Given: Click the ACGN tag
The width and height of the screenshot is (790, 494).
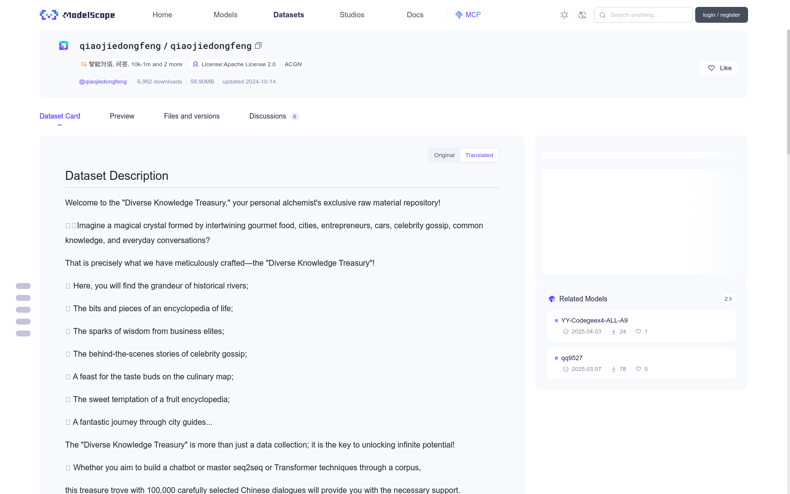Looking at the screenshot, I should pyautogui.click(x=293, y=64).
